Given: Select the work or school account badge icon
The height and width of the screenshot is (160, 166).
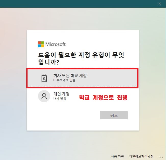Looking at the screenshot, I should [44, 78].
